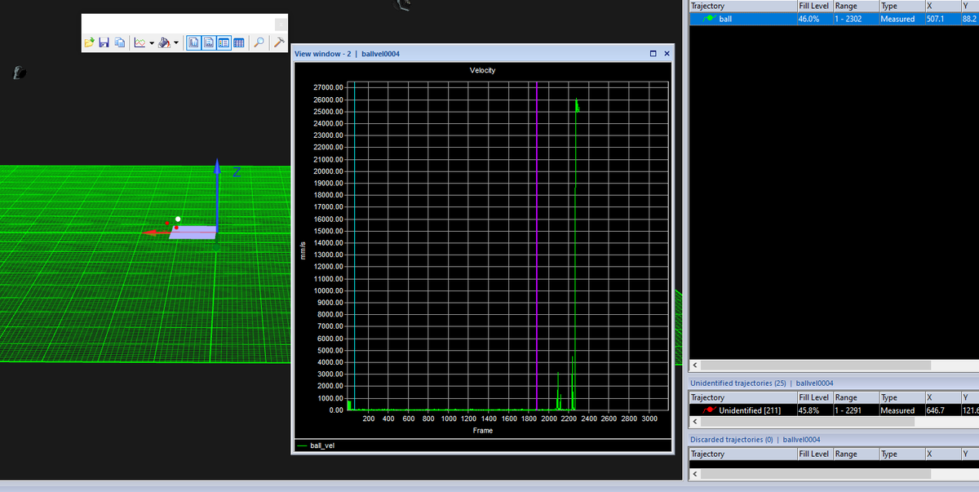979x492 pixels.
Task: Click the paint bucket color icon
Action: (x=164, y=42)
